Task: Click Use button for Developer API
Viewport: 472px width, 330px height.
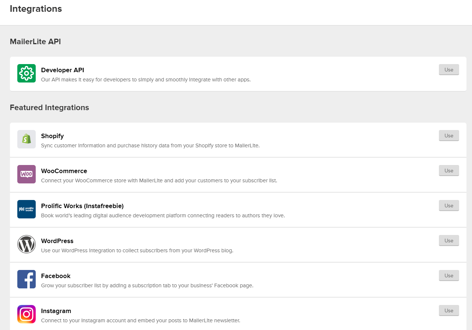Action: tap(449, 70)
